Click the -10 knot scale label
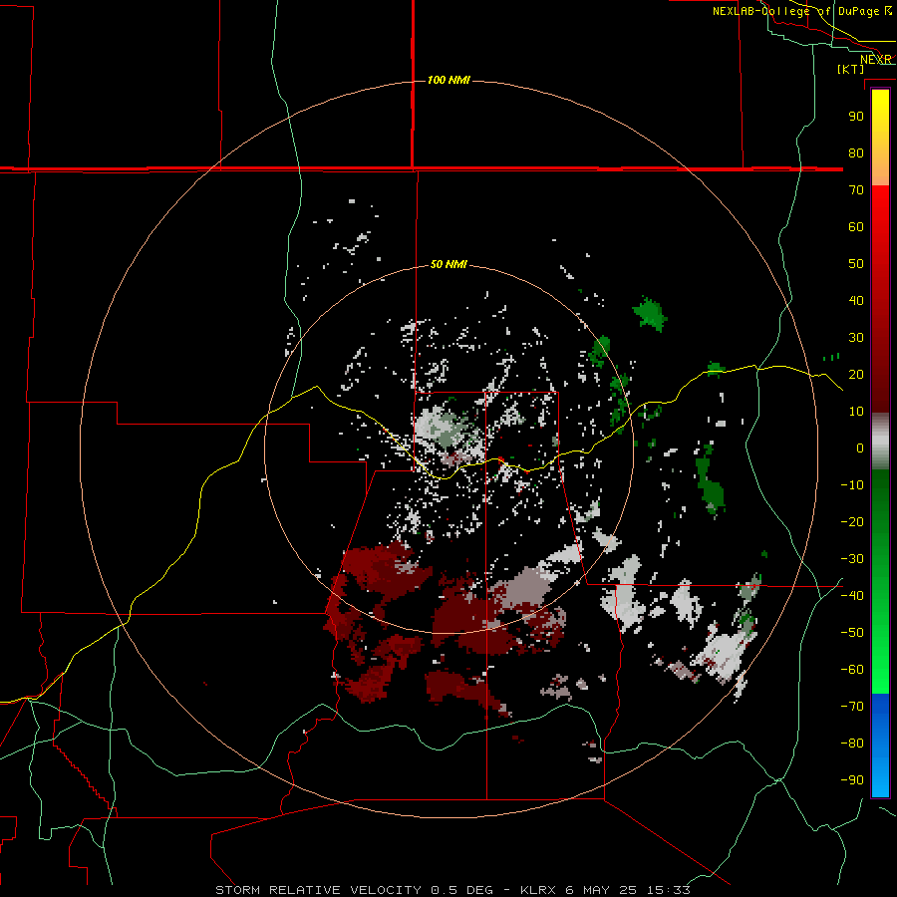Viewport: 897px width, 897px height. (852, 485)
